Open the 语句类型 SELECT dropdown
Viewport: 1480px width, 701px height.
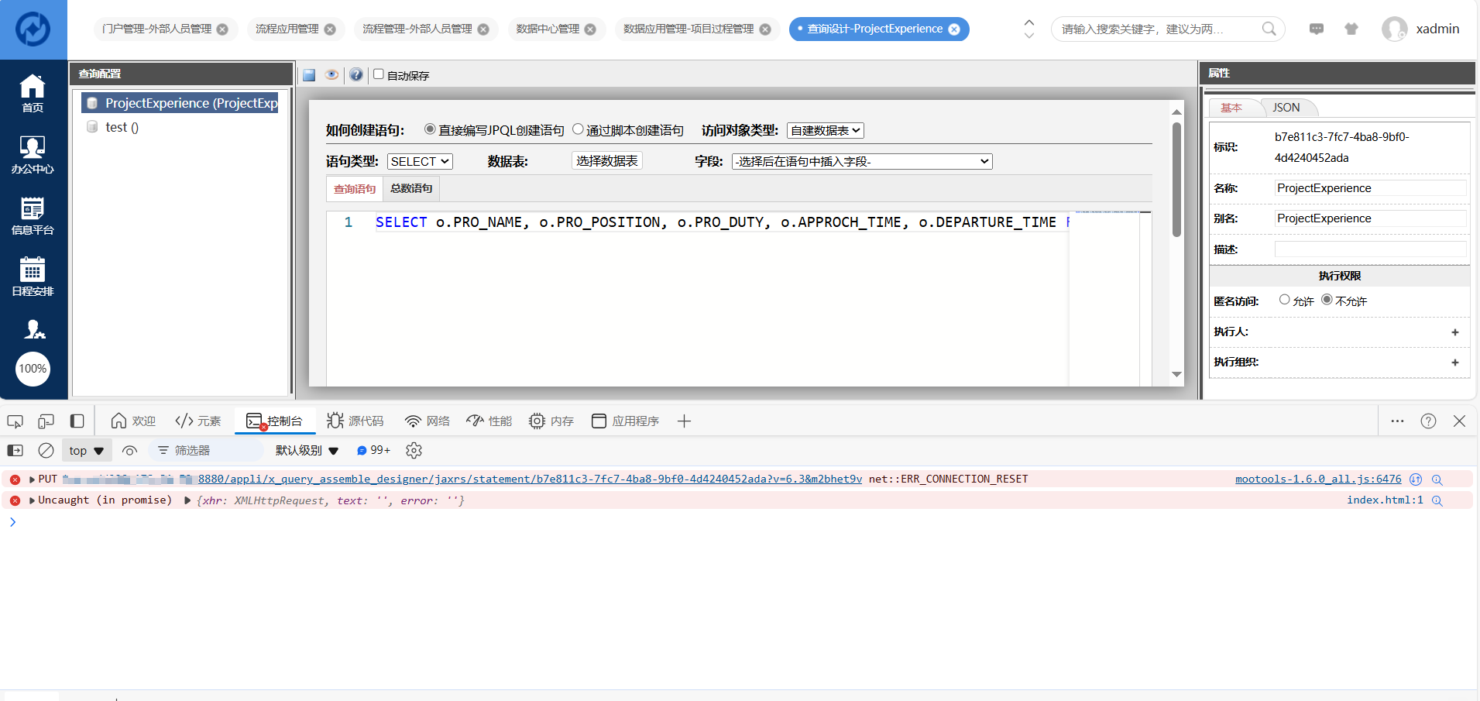[x=420, y=161]
